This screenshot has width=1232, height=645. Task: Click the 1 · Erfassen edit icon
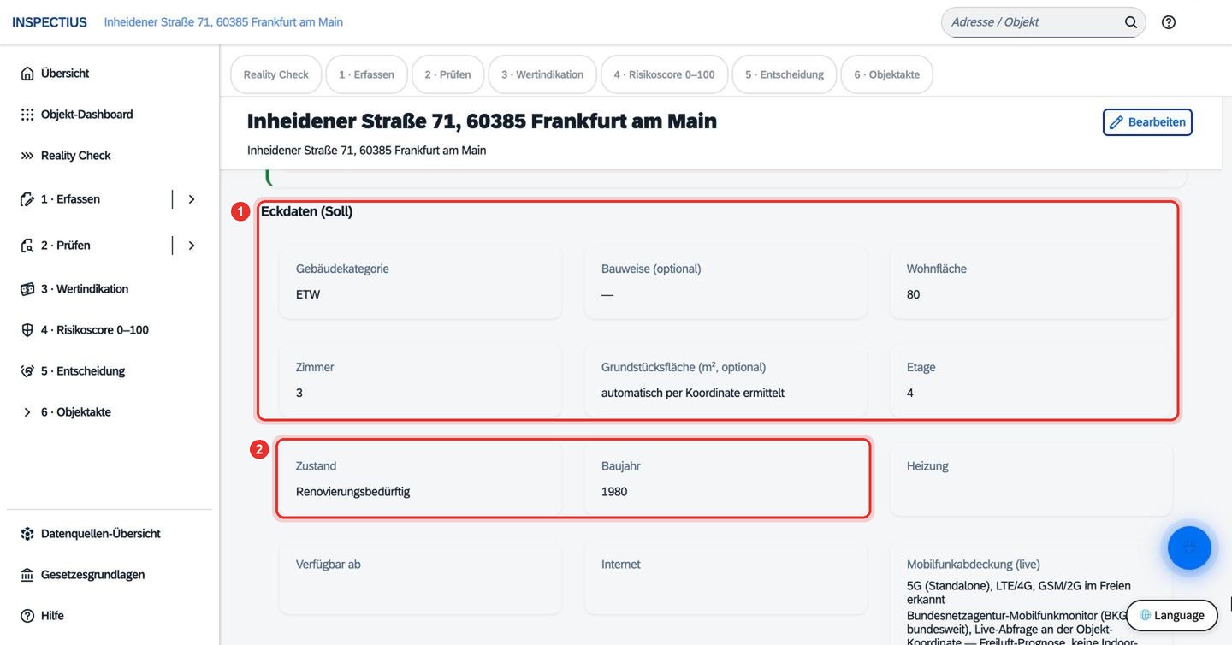pos(27,199)
